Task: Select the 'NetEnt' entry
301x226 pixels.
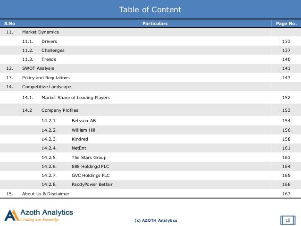Action: (x=79, y=148)
